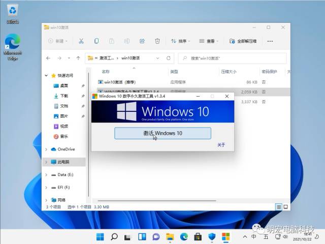The width and height of the screenshot is (325, 244).
Task: Show hidden icons with tray chevron
Action: click(x=245, y=237)
